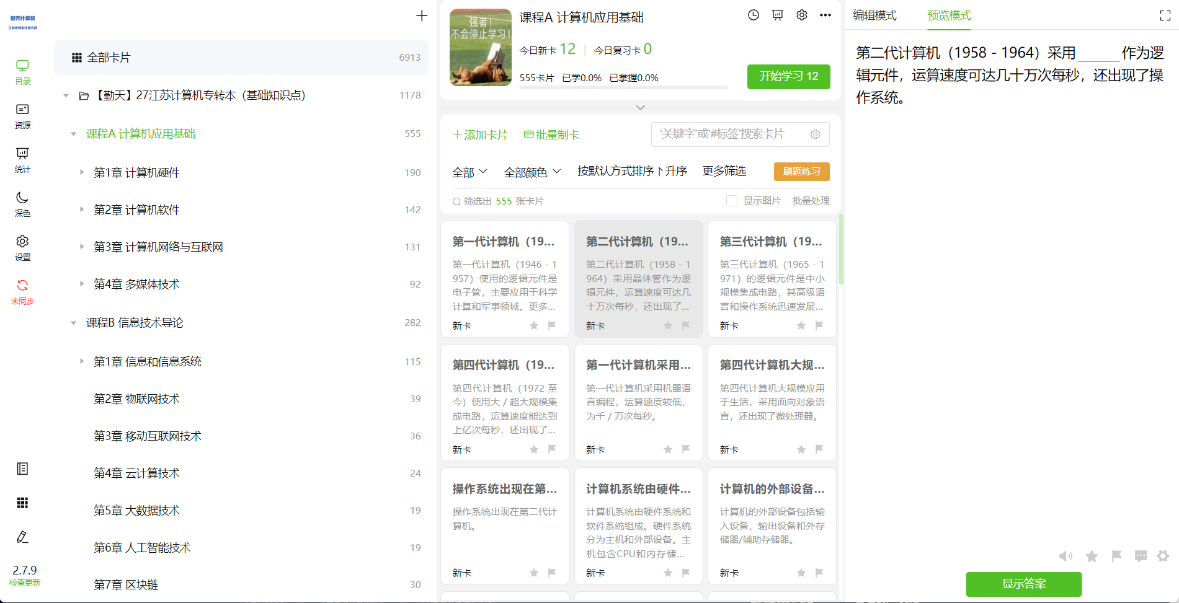1179x603 pixels.
Task: Flag the 第一代计算机采用... card
Action: click(x=686, y=449)
